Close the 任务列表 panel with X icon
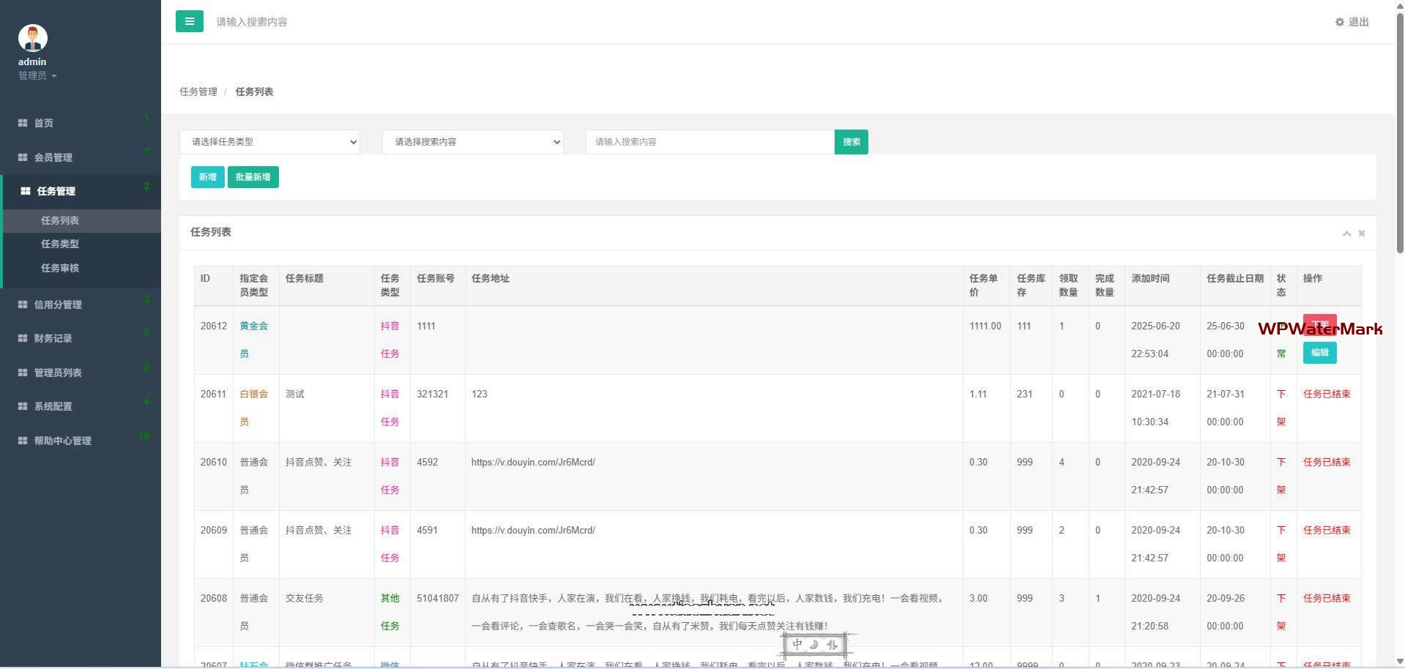 [x=1361, y=233]
